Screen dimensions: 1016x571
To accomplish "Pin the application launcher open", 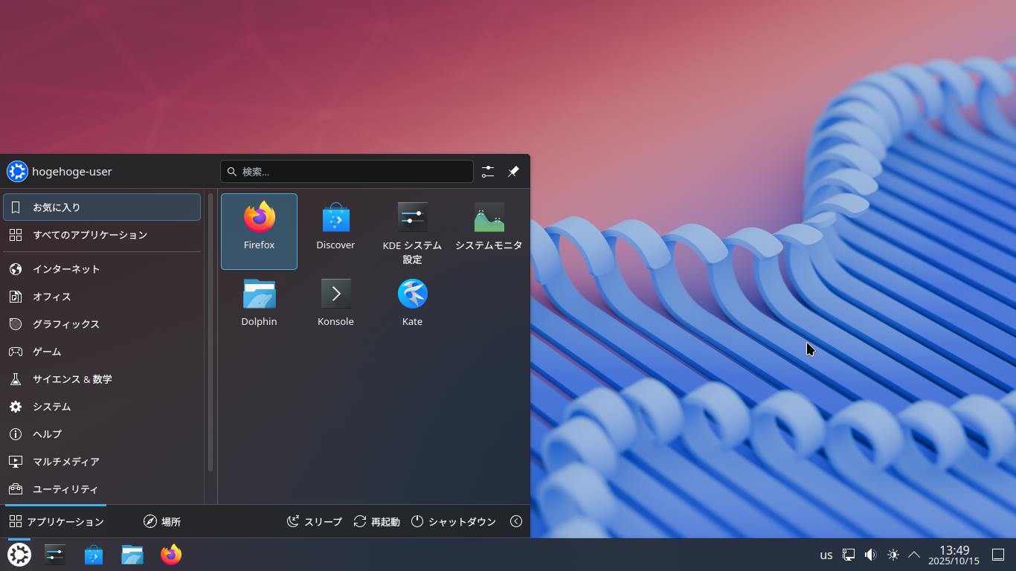I will [512, 171].
